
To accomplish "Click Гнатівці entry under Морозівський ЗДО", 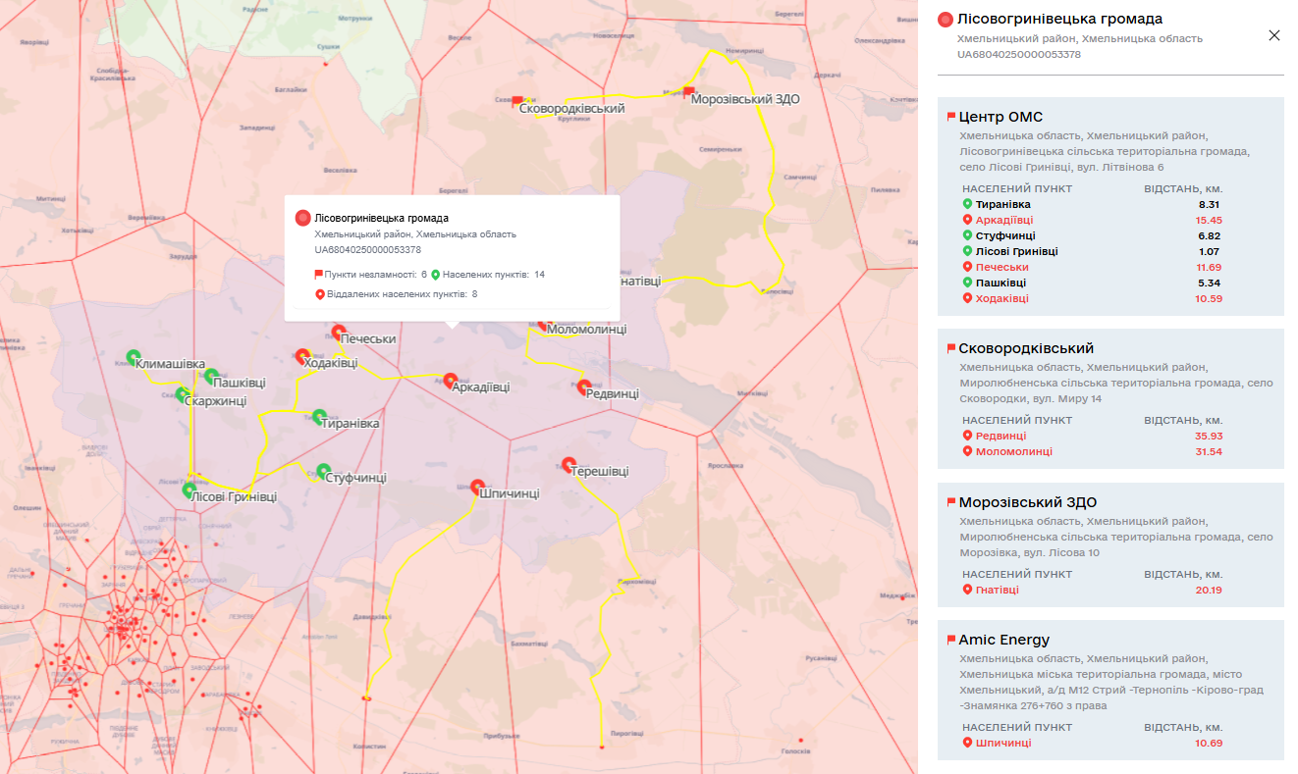I will (997, 590).
